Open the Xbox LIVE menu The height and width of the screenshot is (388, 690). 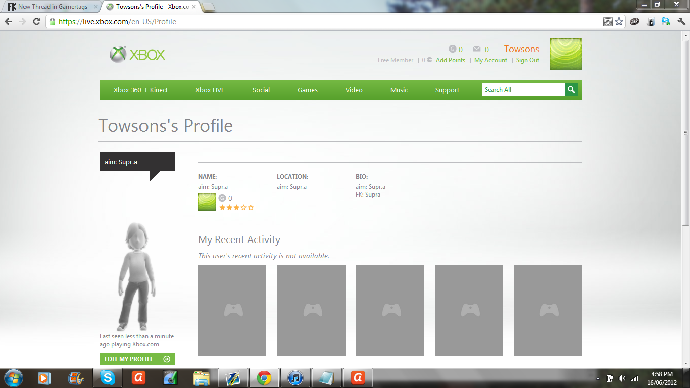[x=210, y=90]
